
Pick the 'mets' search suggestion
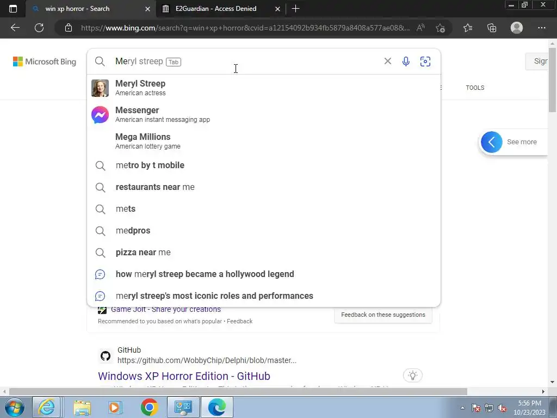[x=264, y=208]
